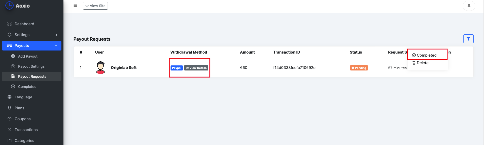Go to Coupons in sidebar

click(22, 119)
